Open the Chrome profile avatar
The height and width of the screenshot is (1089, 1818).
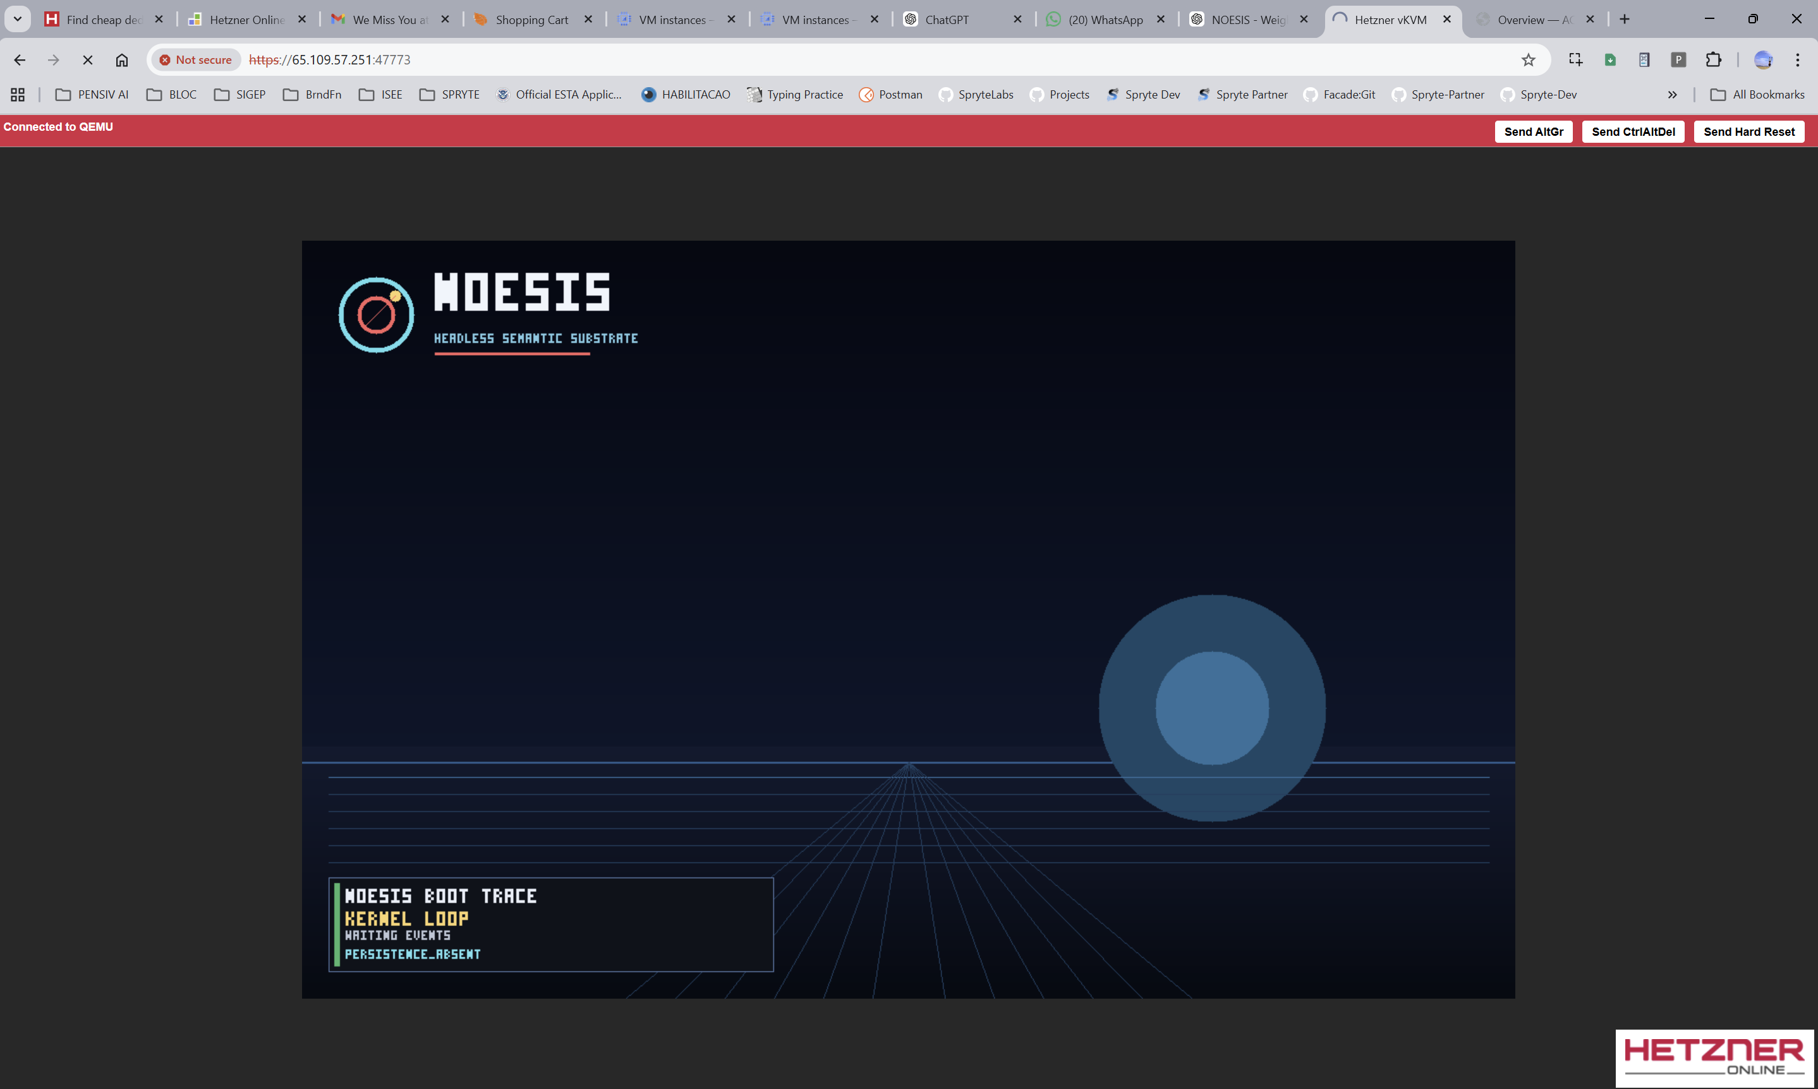click(1763, 59)
